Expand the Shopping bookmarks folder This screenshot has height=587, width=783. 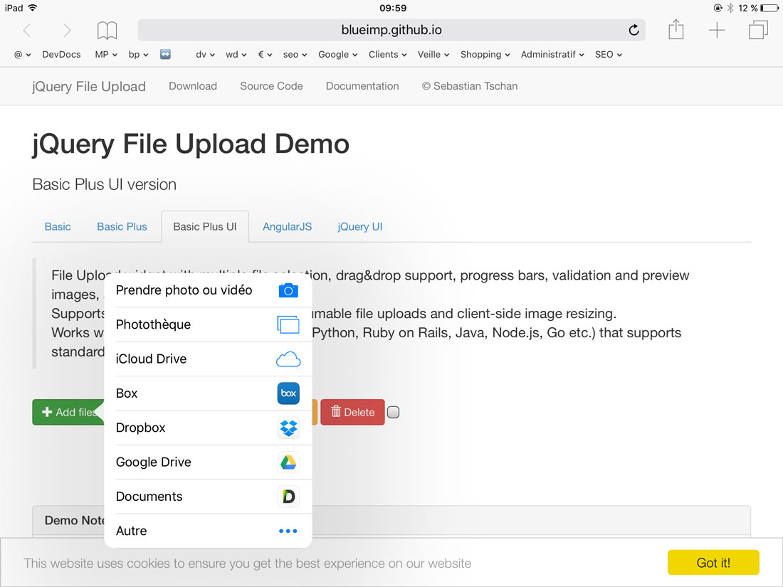(x=485, y=54)
